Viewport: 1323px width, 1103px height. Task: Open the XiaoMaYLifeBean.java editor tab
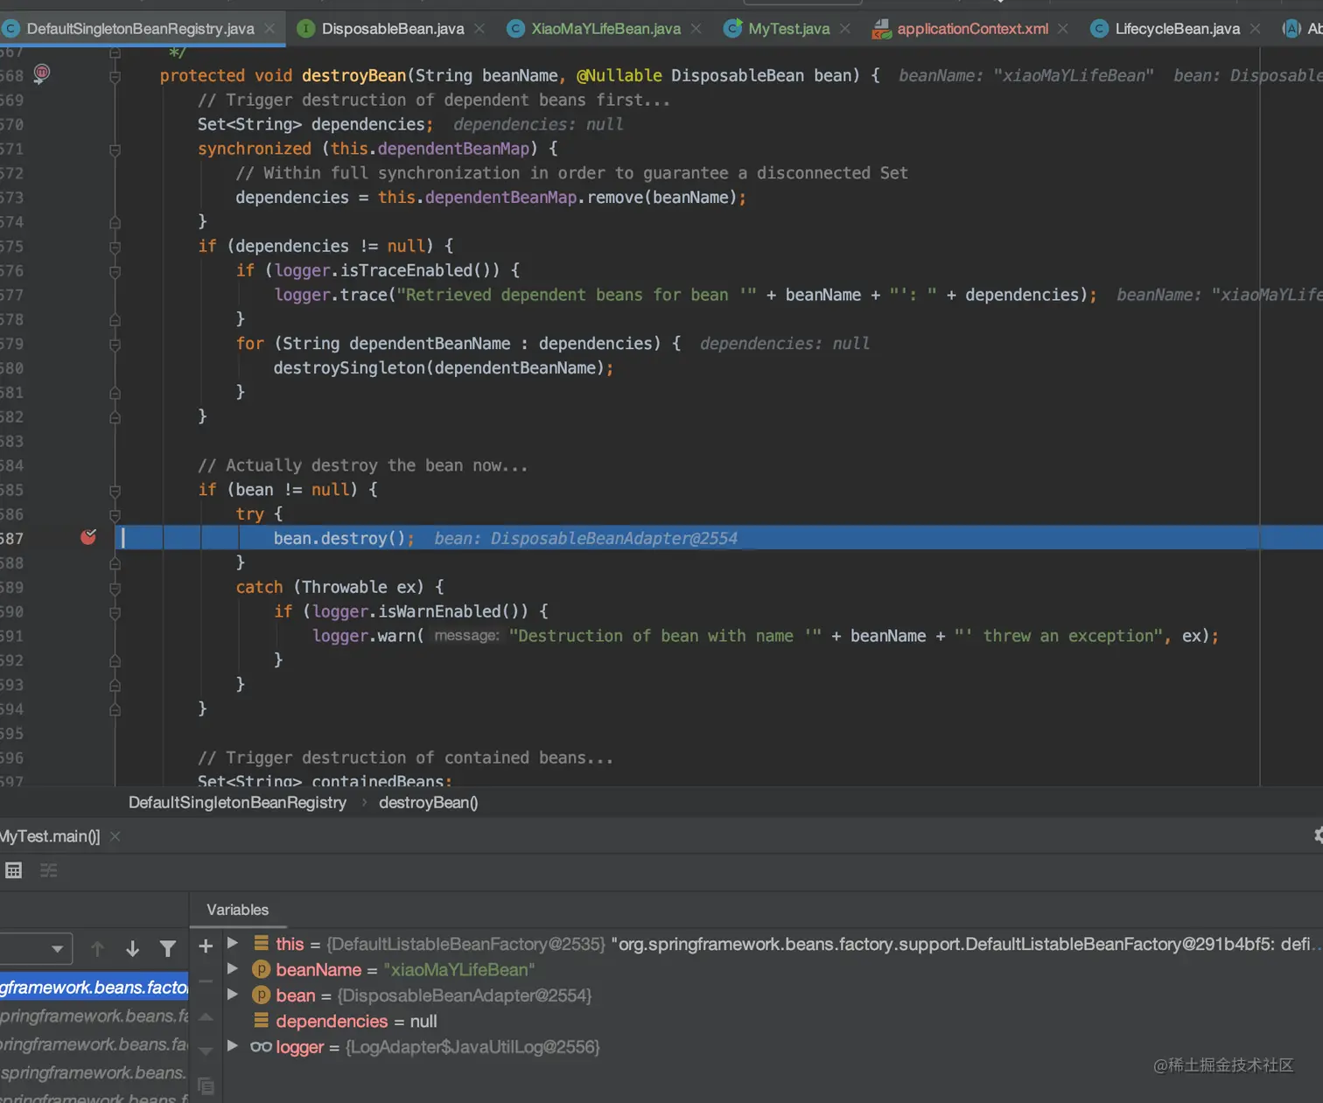tap(605, 29)
